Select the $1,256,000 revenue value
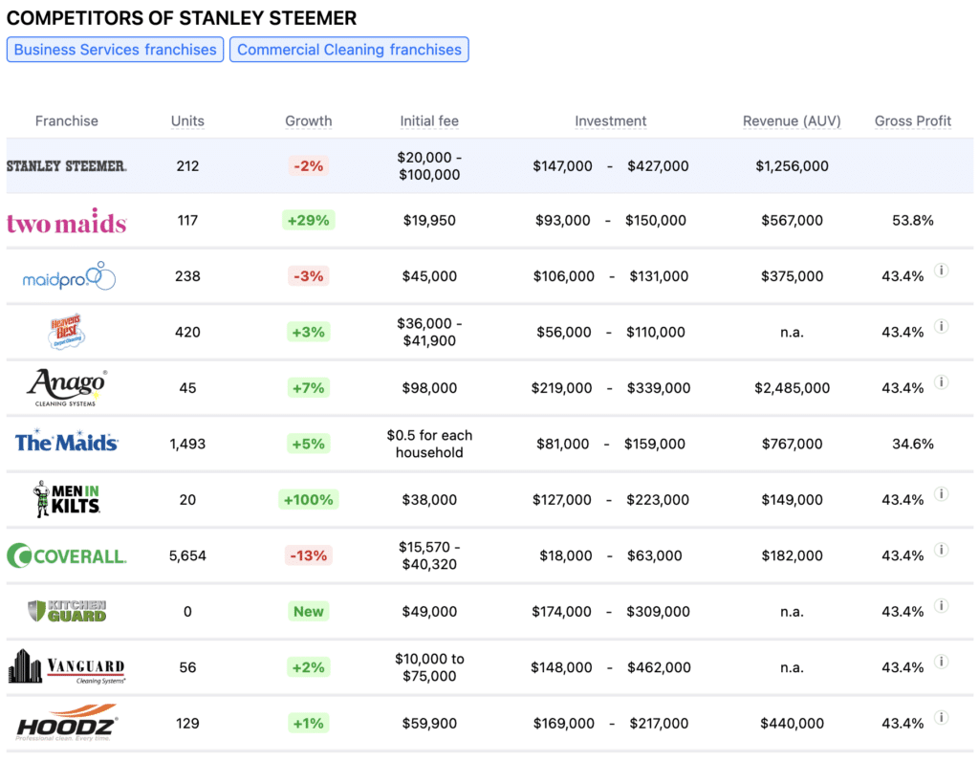The width and height of the screenshot is (979, 761). point(792,166)
